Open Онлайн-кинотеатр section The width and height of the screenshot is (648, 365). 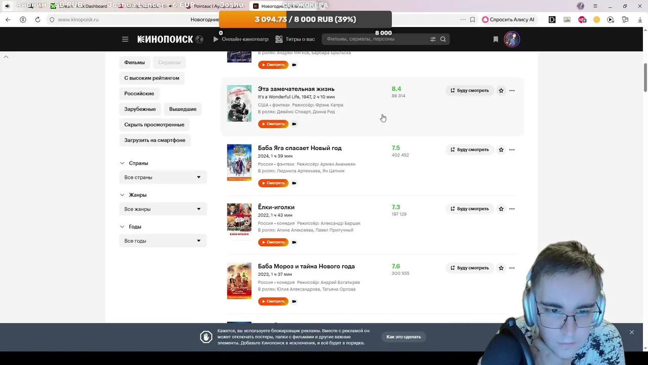pos(240,39)
